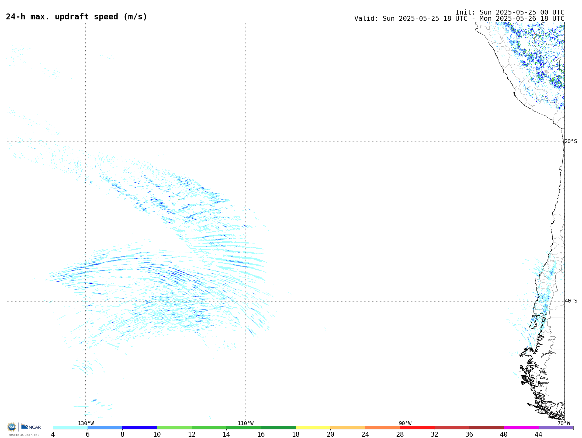Screen dimensions: 582x438
Task: Click the bright red 28–32 colorbar swatch
Action: coord(417,428)
